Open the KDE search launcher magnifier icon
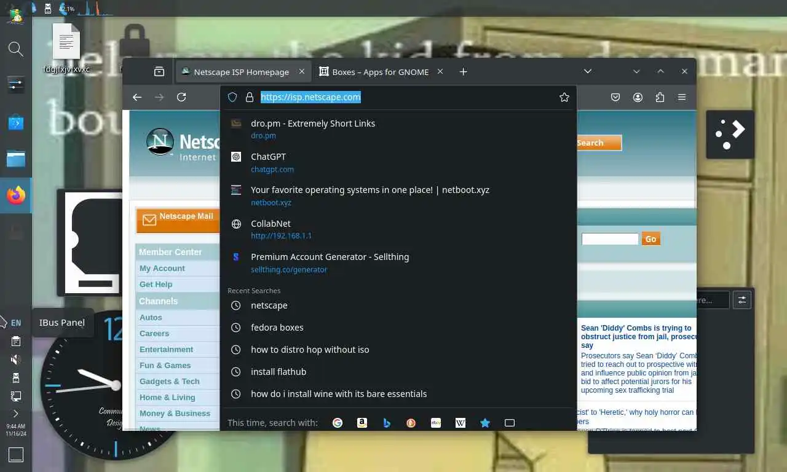 coord(16,49)
